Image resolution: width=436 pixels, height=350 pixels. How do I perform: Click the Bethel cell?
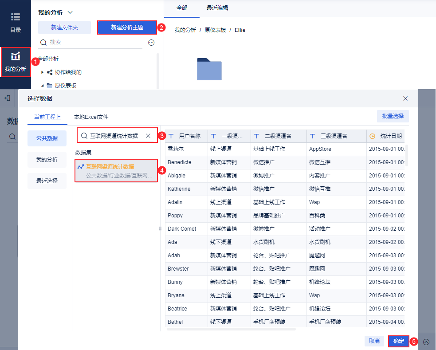(x=186, y=322)
